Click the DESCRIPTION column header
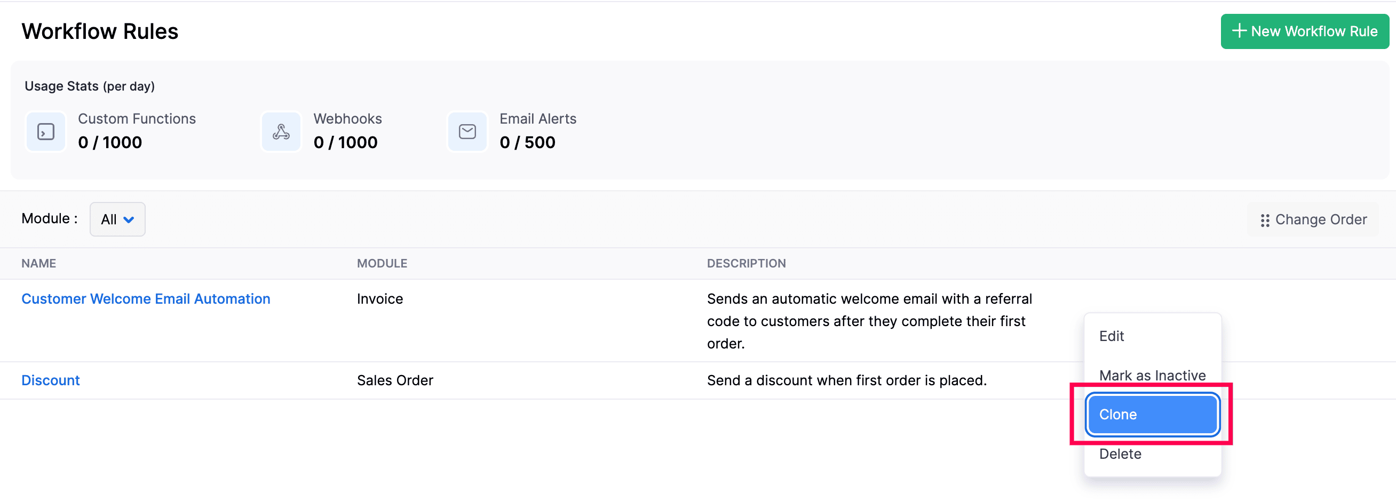Screen dimensions: 1396x503 (x=746, y=263)
